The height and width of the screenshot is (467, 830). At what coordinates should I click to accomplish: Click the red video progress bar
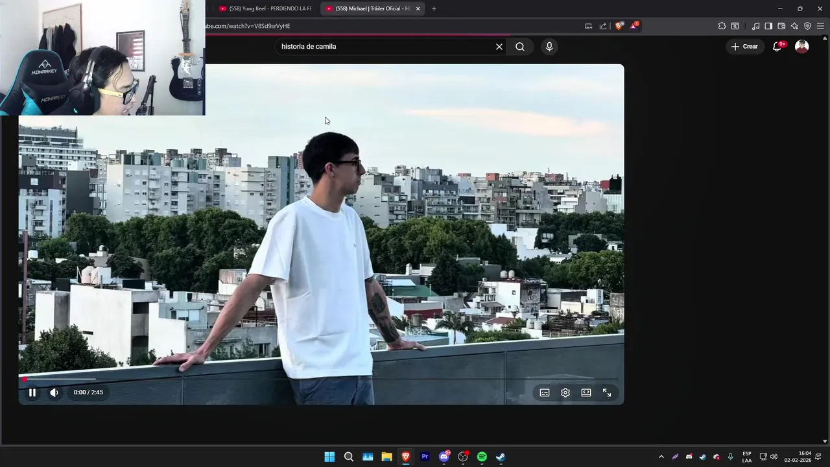pyautogui.click(x=321, y=379)
